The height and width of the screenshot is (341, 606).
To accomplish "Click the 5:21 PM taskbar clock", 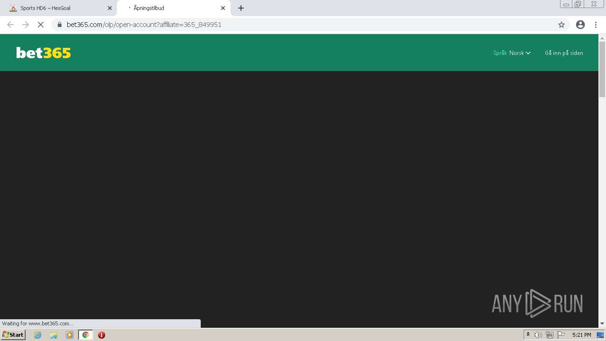I will click(x=581, y=335).
